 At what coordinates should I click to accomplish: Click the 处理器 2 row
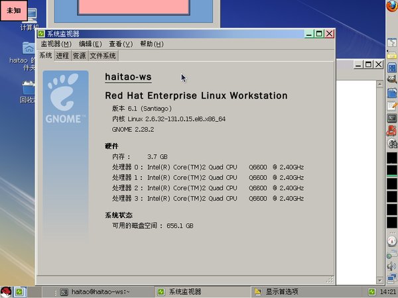(208, 188)
